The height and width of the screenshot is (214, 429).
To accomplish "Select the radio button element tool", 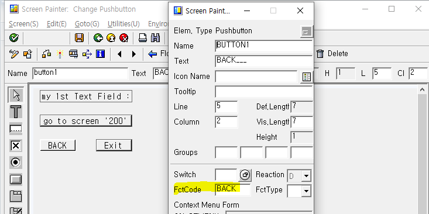I will point(16,163).
